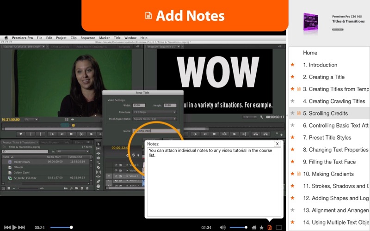Screen dimensions: 370x231
Task: Play the tutorial video
Action: click(14, 227)
